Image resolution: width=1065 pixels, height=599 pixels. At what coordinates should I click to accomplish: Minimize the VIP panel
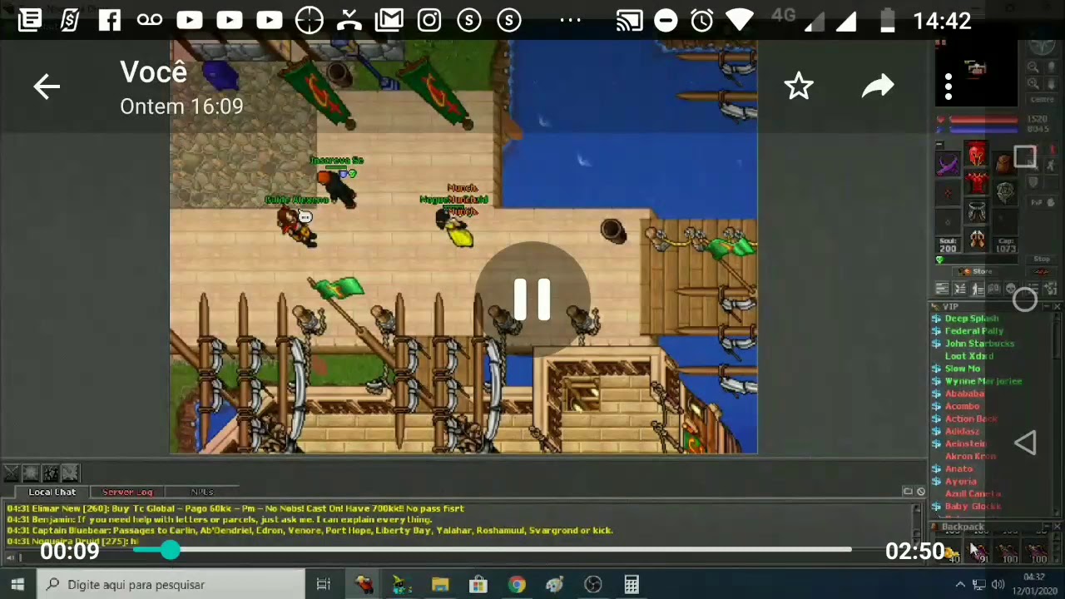coord(1047,307)
